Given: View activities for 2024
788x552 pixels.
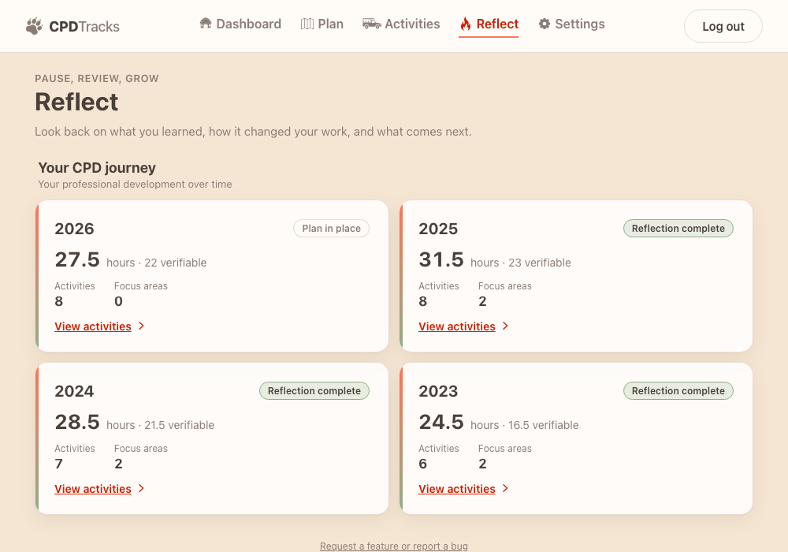Looking at the screenshot, I should pos(93,489).
